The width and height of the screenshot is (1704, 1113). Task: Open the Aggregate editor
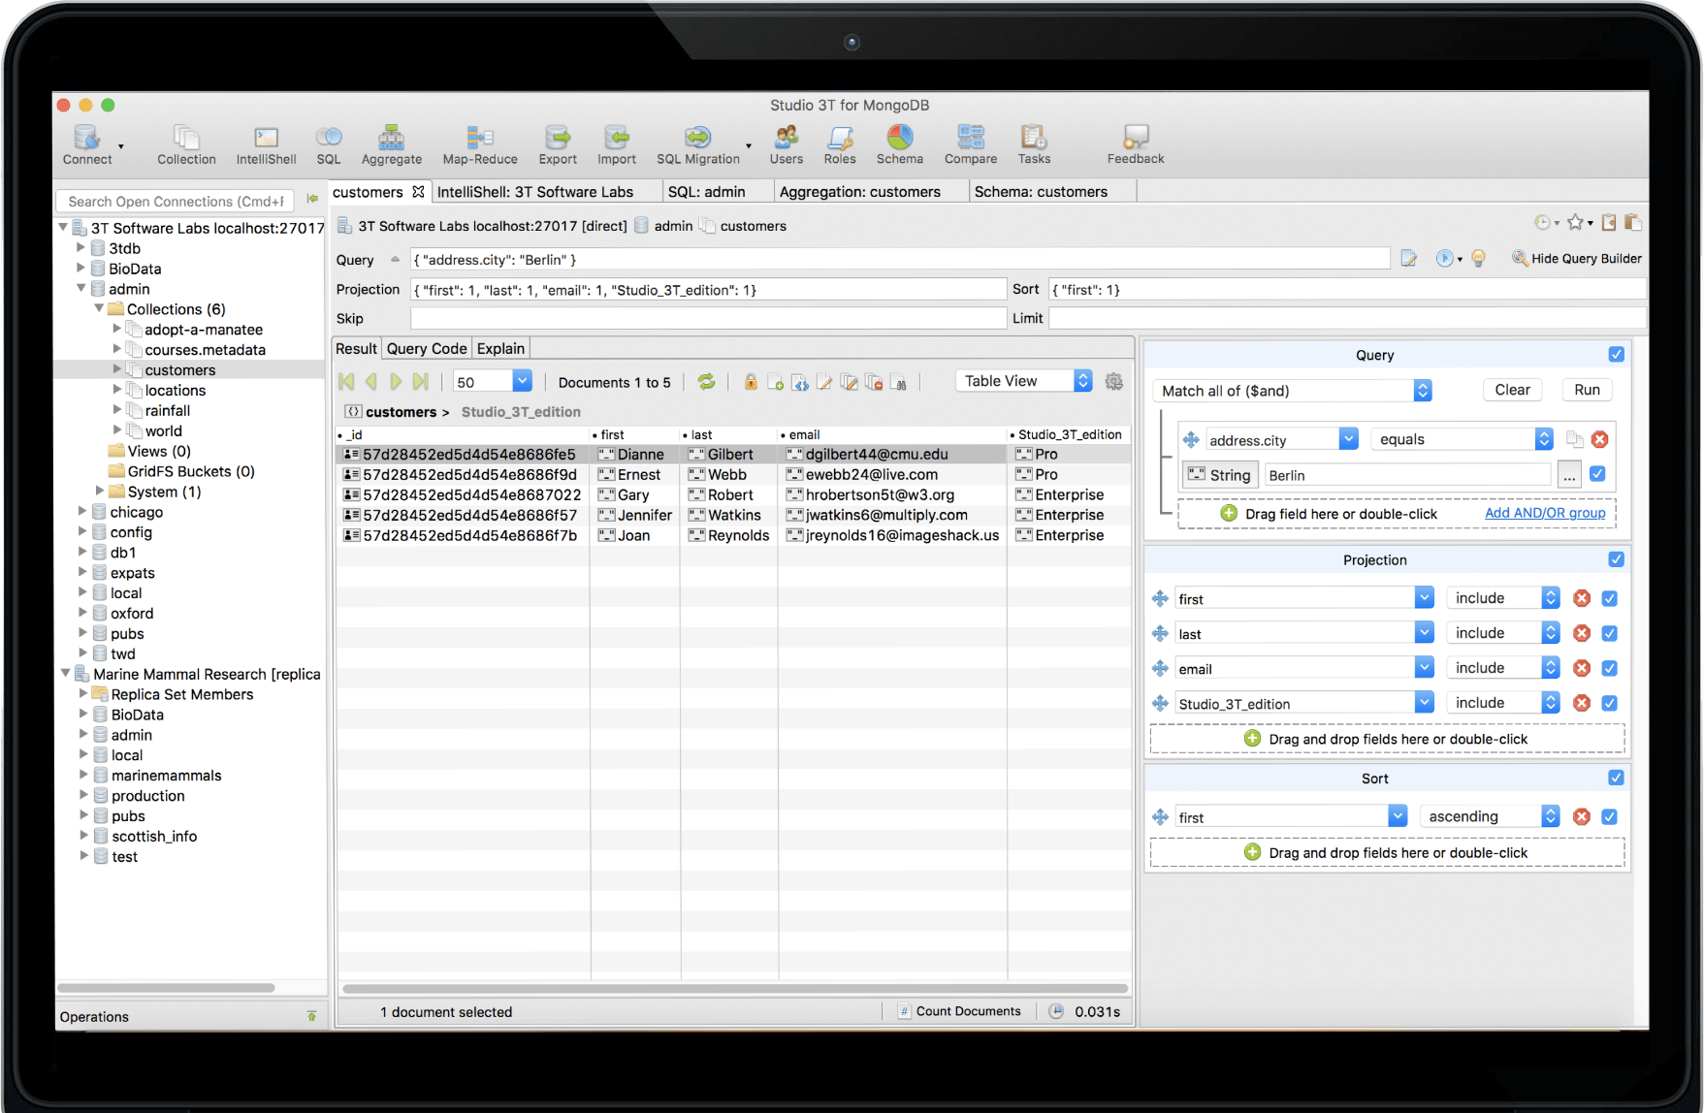[x=392, y=143]
